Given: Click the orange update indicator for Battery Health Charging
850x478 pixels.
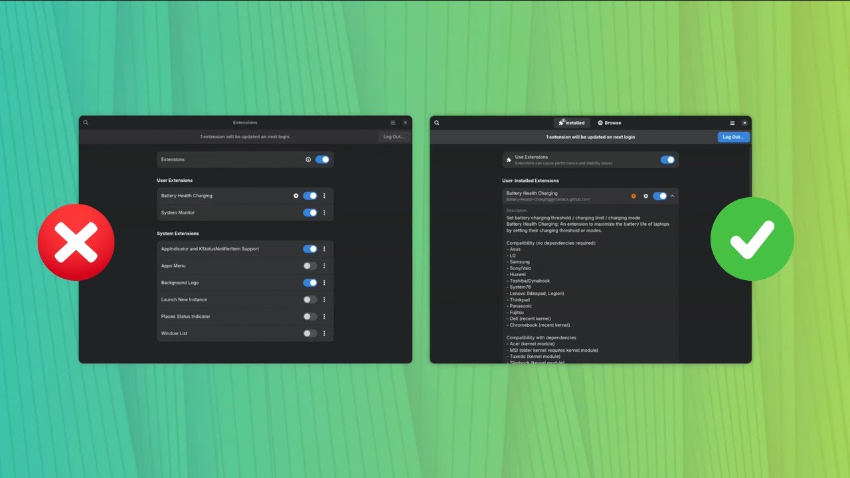Looking at the screenshot, I should (634, 196).
